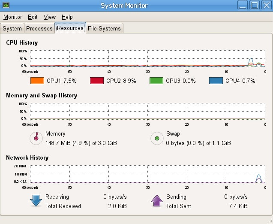Viewport: 273px width, 224px height.
Task: Click the Memory pie chart icon
Action: (x=36, y=138)
